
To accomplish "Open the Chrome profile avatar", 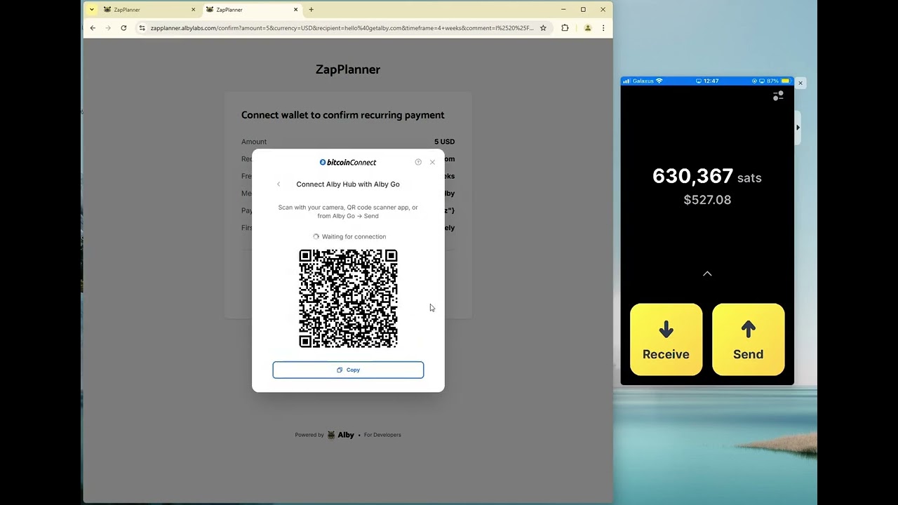I will [588, 28].
